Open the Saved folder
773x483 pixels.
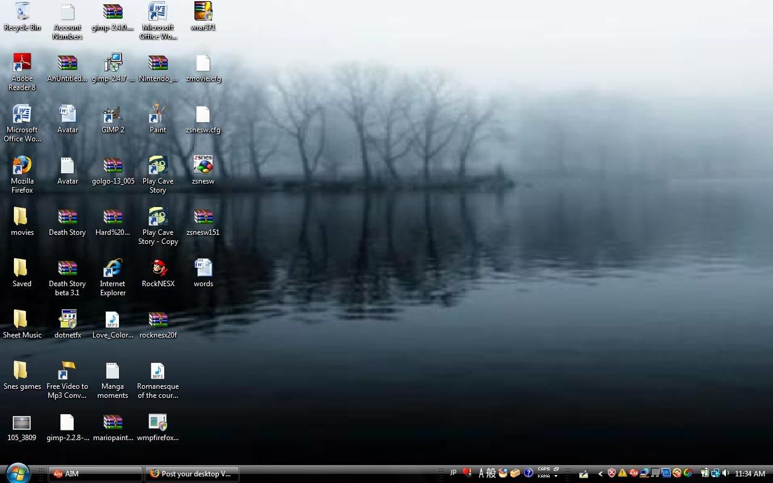click(22, 273)
